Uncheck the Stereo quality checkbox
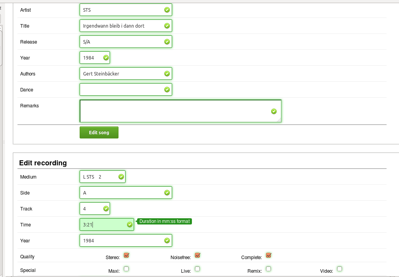This screenshot has height=277, width=399. point(126,255)
